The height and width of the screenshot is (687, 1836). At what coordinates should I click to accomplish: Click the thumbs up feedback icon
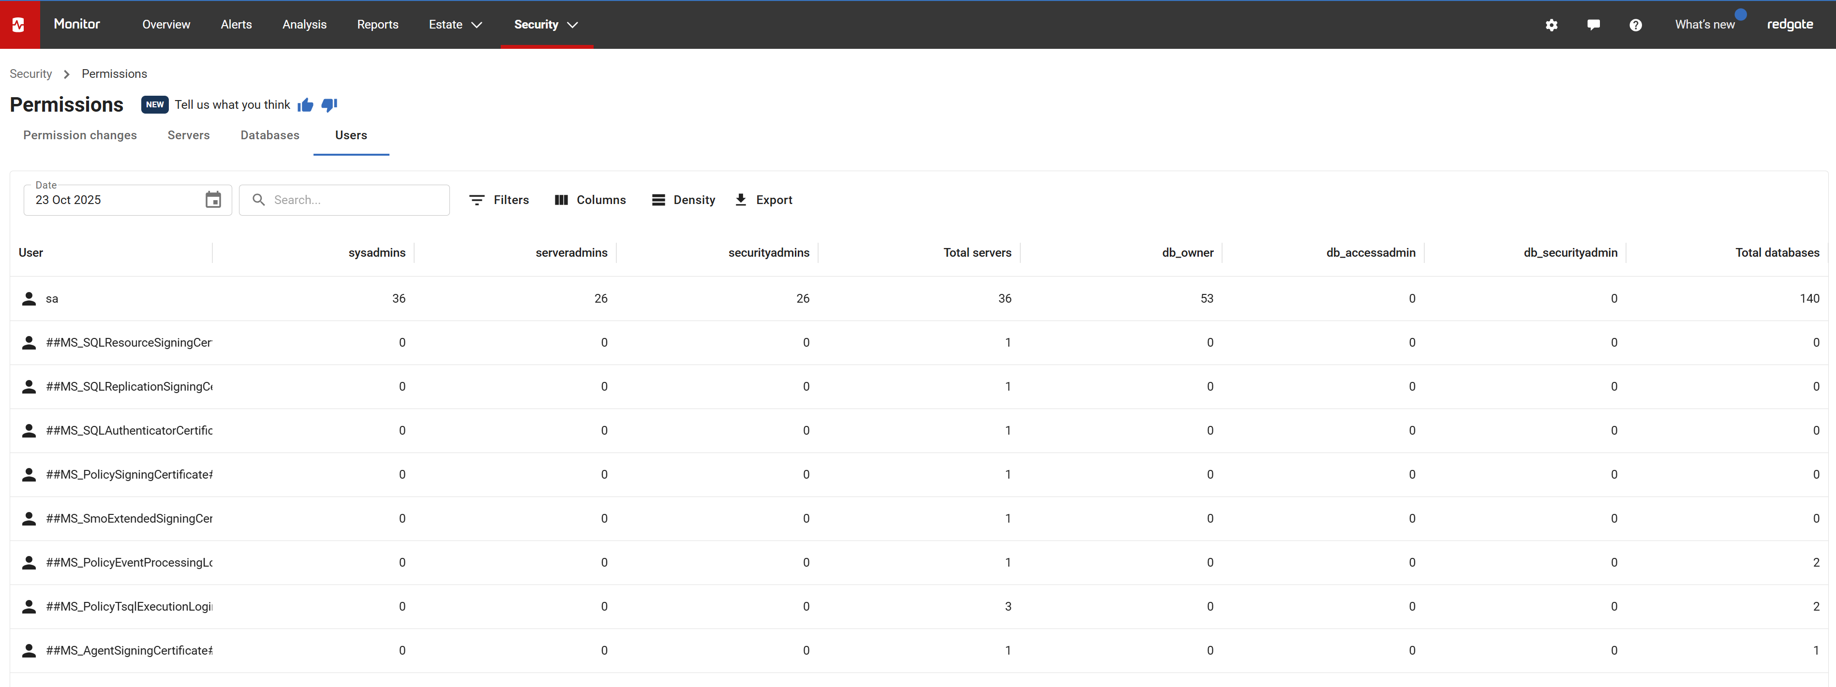pos(306,105)
